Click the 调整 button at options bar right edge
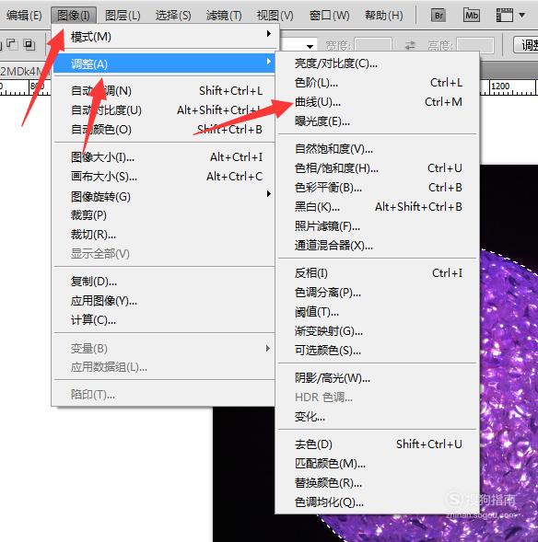This screenshot has width=538, height=542. click(526, 44)
